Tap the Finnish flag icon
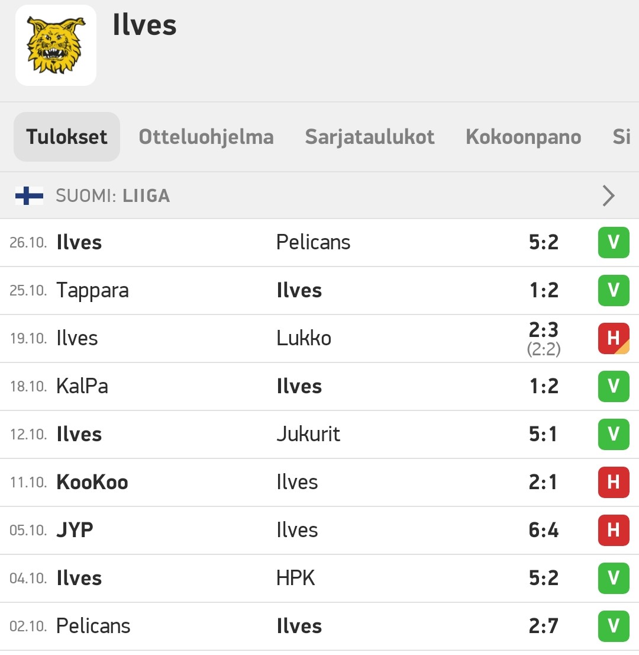639x655 pixels. pos(29,195)
